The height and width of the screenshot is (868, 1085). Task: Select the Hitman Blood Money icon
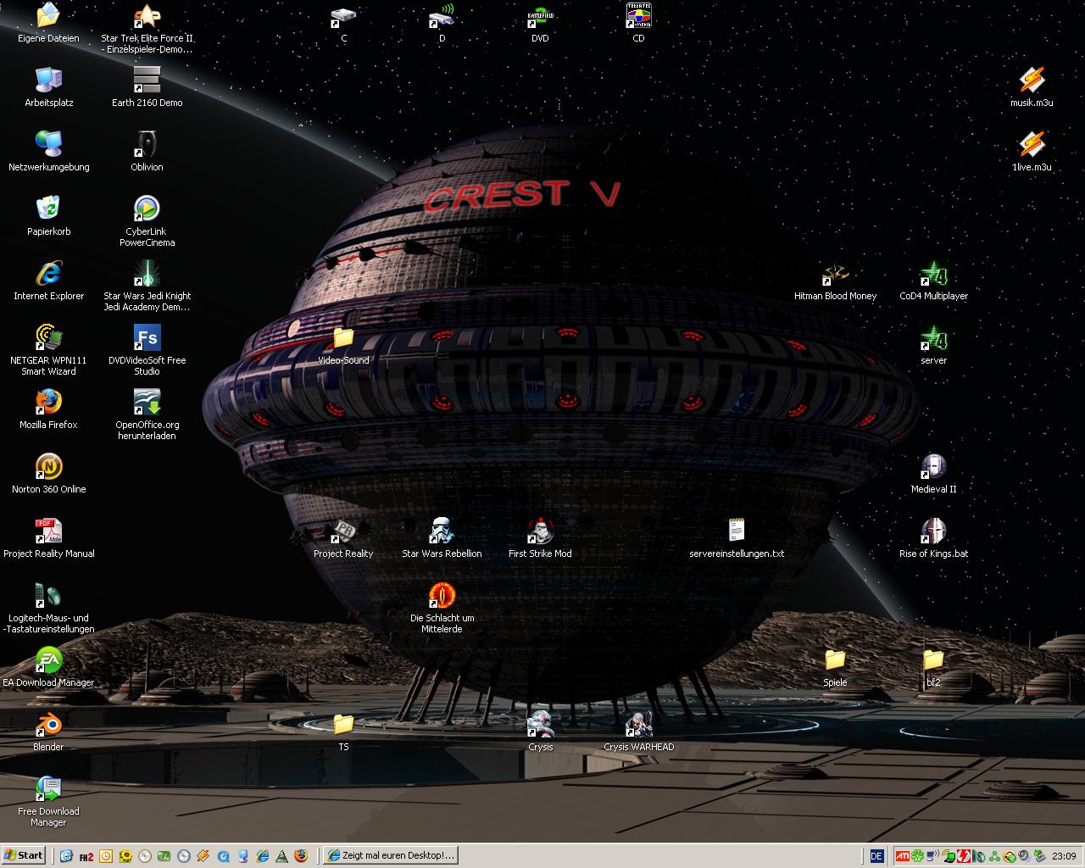point(835,275)
